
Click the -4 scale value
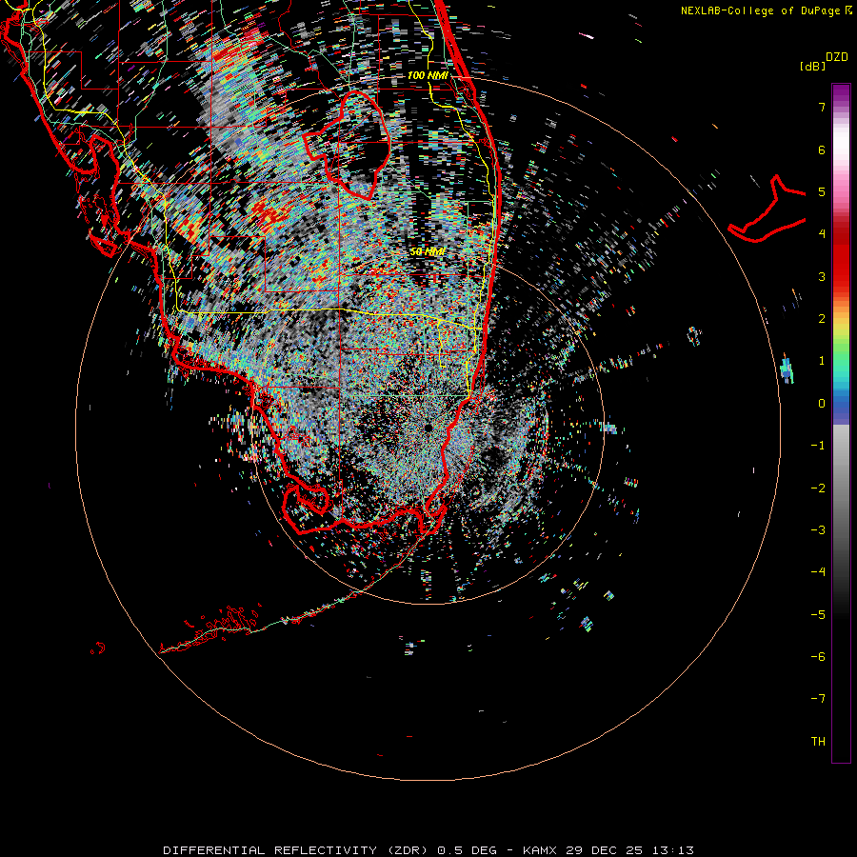pos(818,571)
